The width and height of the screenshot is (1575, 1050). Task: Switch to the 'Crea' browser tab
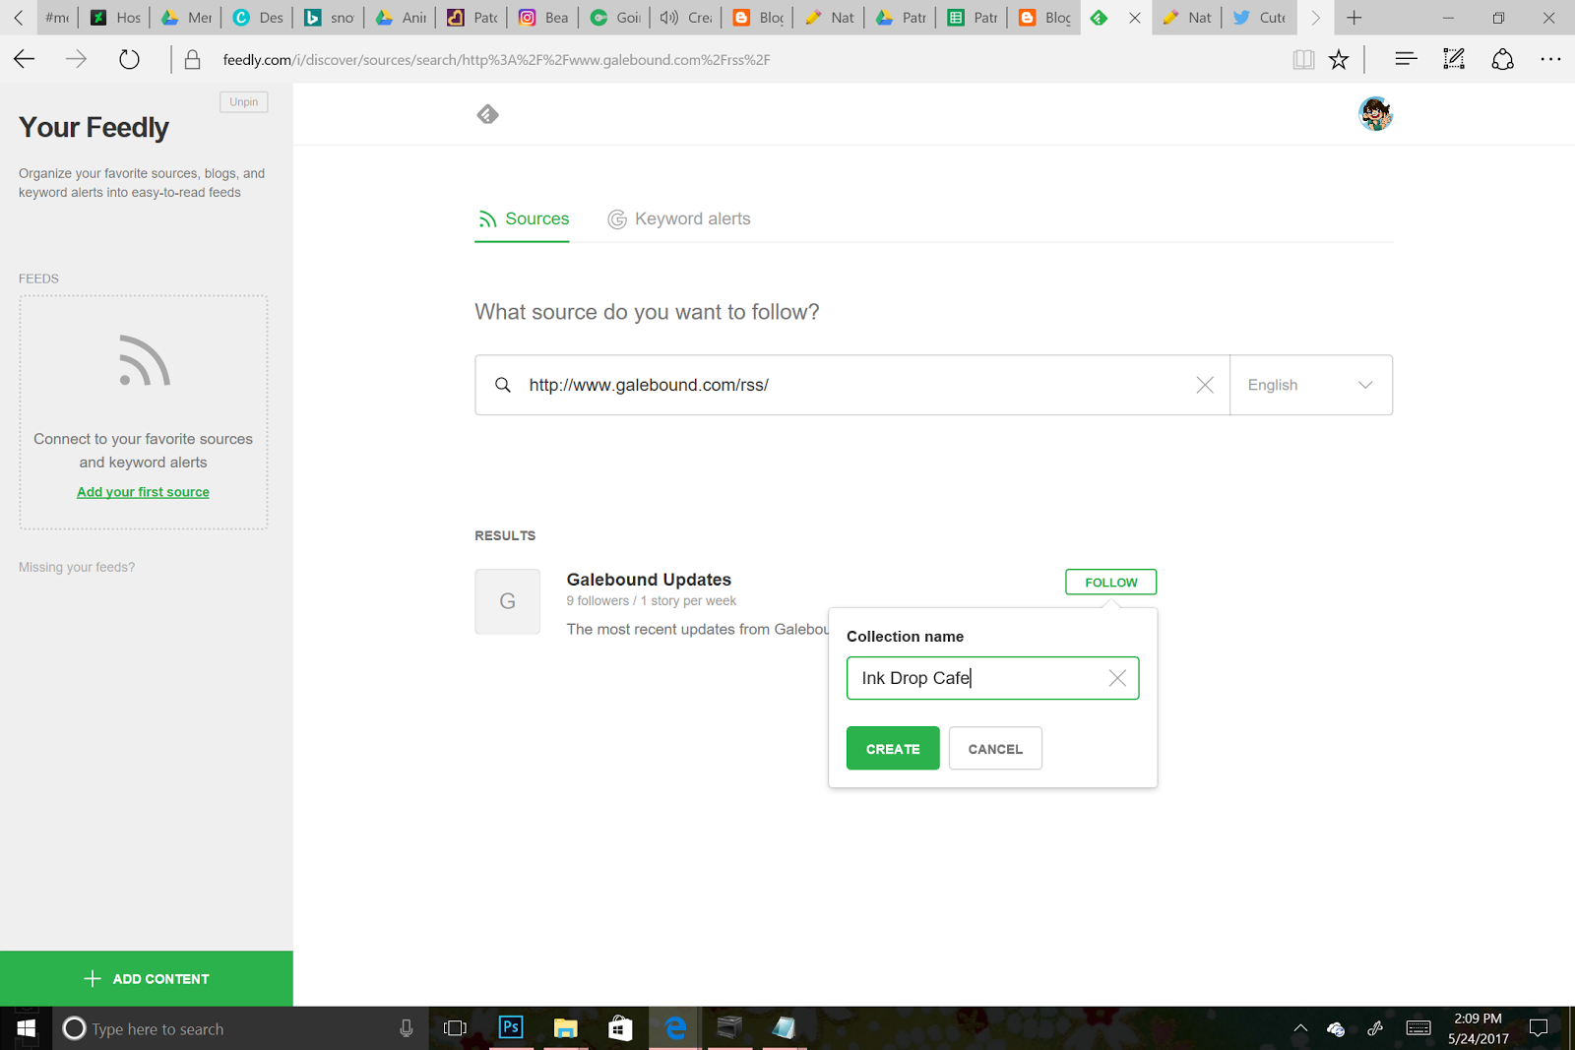(x=686, y=18)
